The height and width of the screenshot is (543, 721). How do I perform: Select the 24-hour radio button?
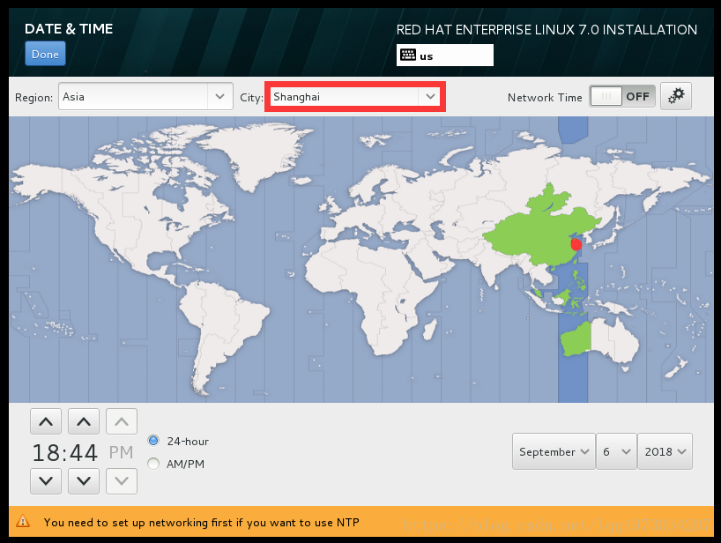153,441
